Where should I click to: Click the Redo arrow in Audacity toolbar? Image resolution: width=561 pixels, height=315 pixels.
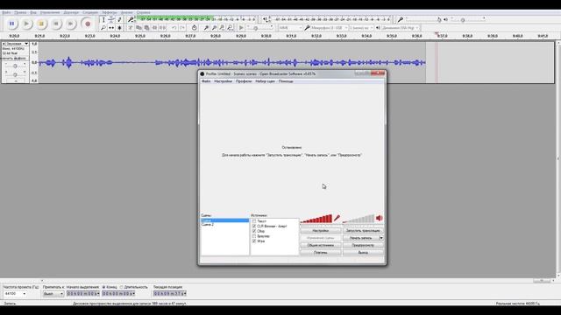point(182,27)
